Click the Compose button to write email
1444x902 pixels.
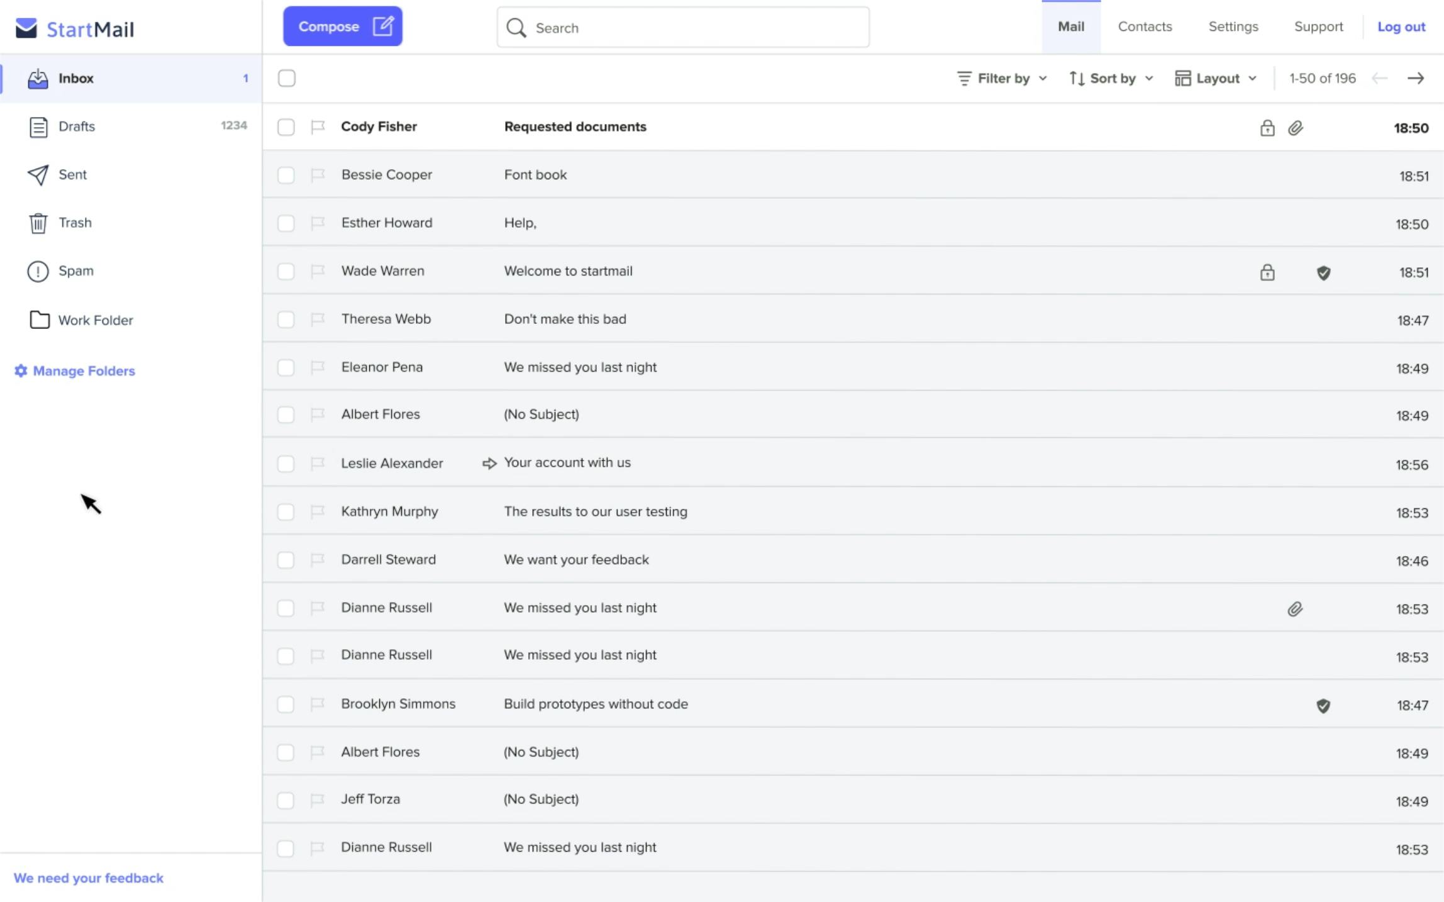tap(343, 26)
